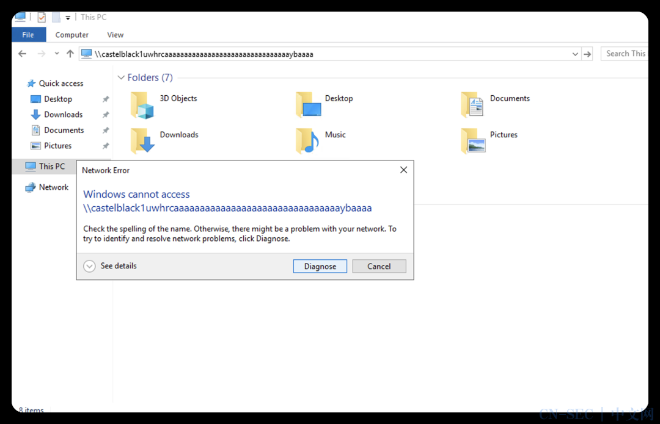
Task: Select the Desktop folder icon in Folders
Action: 309,104
